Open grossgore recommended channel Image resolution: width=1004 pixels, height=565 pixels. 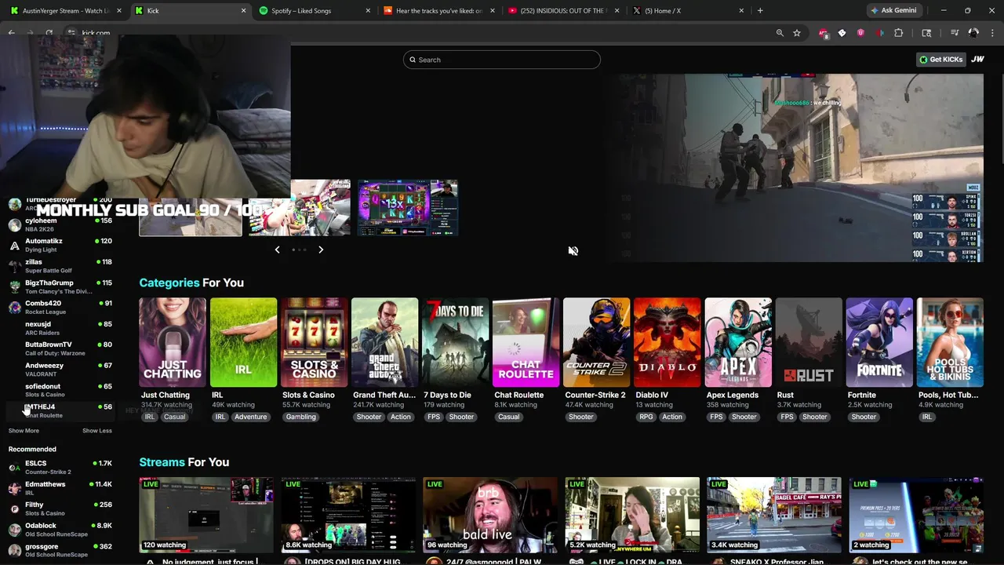[x=60, y=550]
